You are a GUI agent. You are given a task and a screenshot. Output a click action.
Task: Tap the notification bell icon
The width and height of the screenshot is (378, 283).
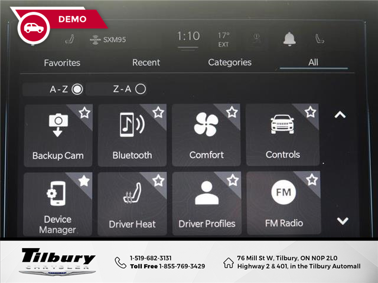point(289,39)
